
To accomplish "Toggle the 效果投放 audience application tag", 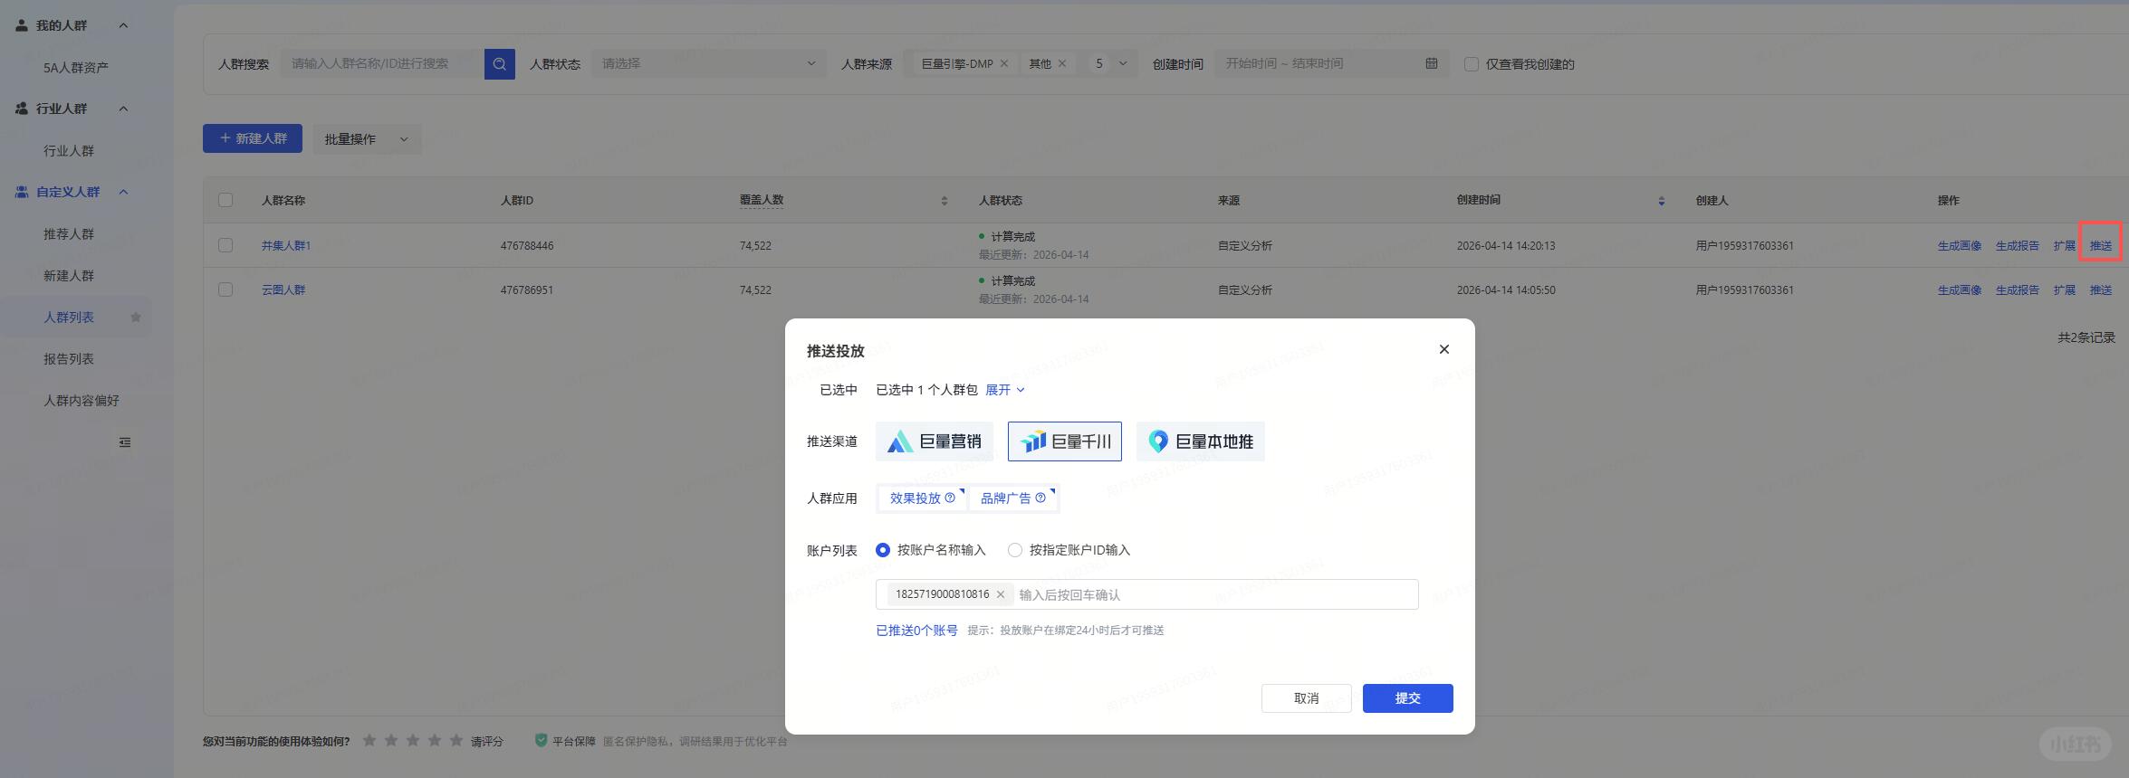I will tap(922, 498).
